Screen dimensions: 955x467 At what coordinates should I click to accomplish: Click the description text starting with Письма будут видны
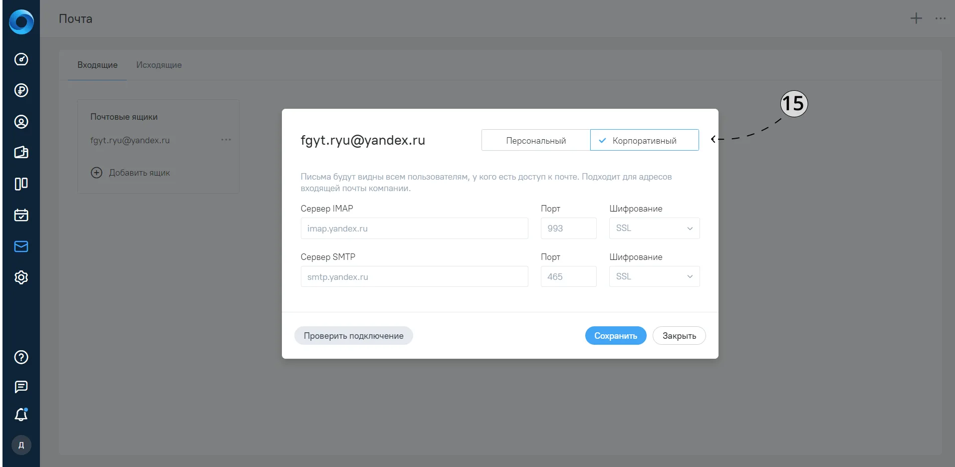coord(486,182)
